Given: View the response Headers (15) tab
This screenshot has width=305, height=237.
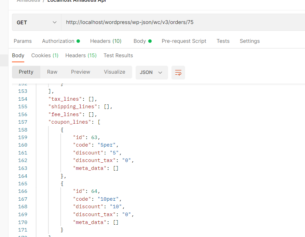Looking at the screenshot, I should tap(81, 55).
